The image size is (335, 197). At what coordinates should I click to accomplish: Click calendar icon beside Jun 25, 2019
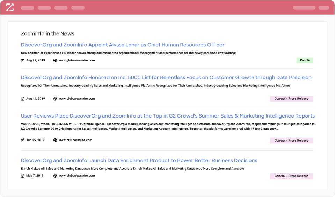tap(23, 140)
